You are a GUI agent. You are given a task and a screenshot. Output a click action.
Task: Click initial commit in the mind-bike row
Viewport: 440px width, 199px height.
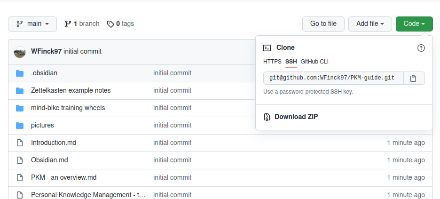pos(173,108)
